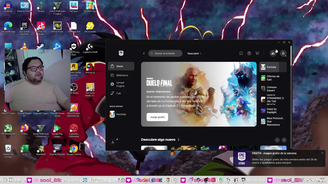Click the Juega gratis button

click(x=157, y=117)
